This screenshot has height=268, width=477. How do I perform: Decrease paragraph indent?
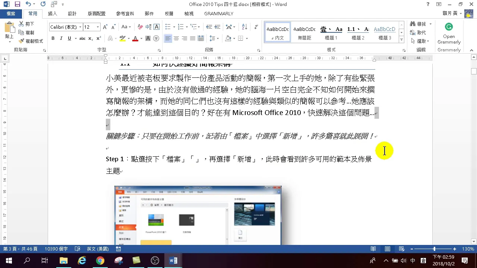pos(209,27)
